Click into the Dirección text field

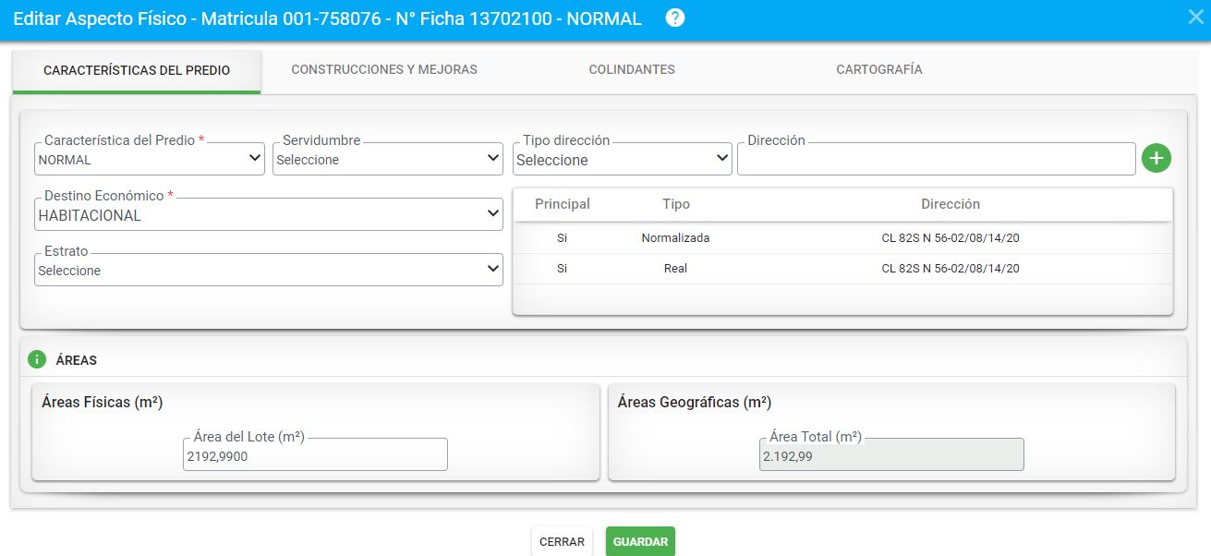[935, 160]
